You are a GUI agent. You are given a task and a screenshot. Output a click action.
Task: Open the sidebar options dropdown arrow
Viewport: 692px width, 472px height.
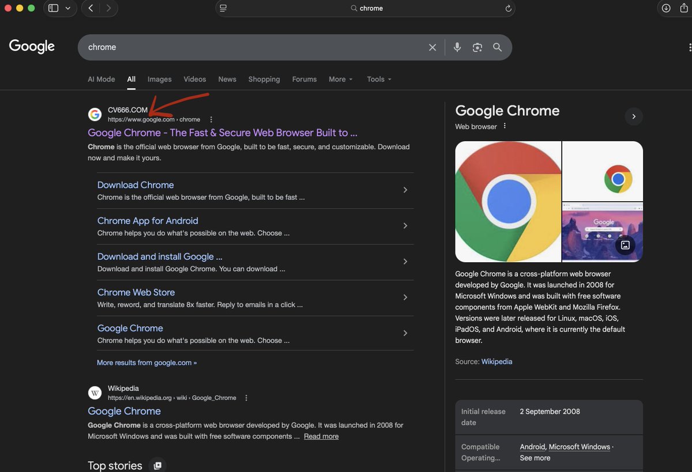68,8
